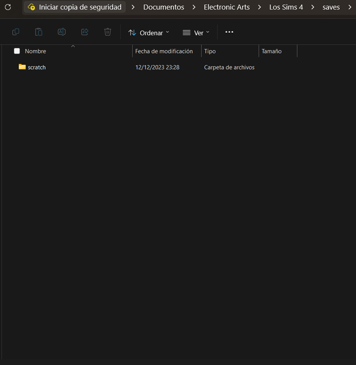Click Iniciar copia de seguridad button
The width and height of the screenshot is (356, 365).
(x=74, y=7)
